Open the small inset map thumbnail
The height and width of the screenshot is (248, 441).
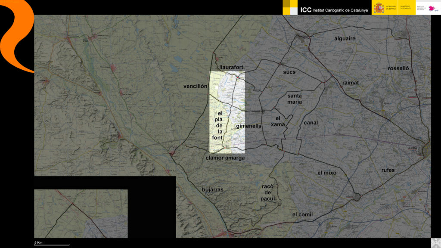pyautogui.click(x=81, y=214)
